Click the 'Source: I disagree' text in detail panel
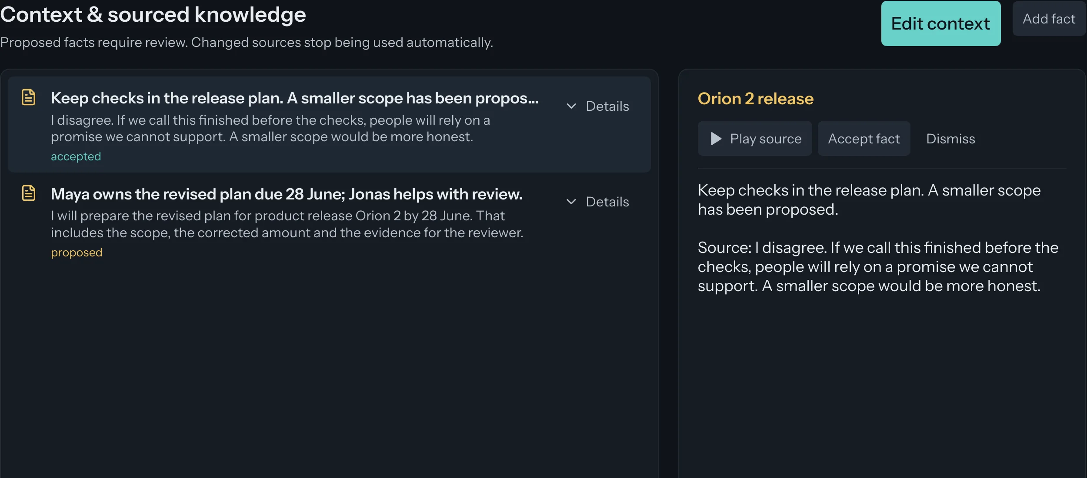This screenshot has width=1087, height=478. 878,266
